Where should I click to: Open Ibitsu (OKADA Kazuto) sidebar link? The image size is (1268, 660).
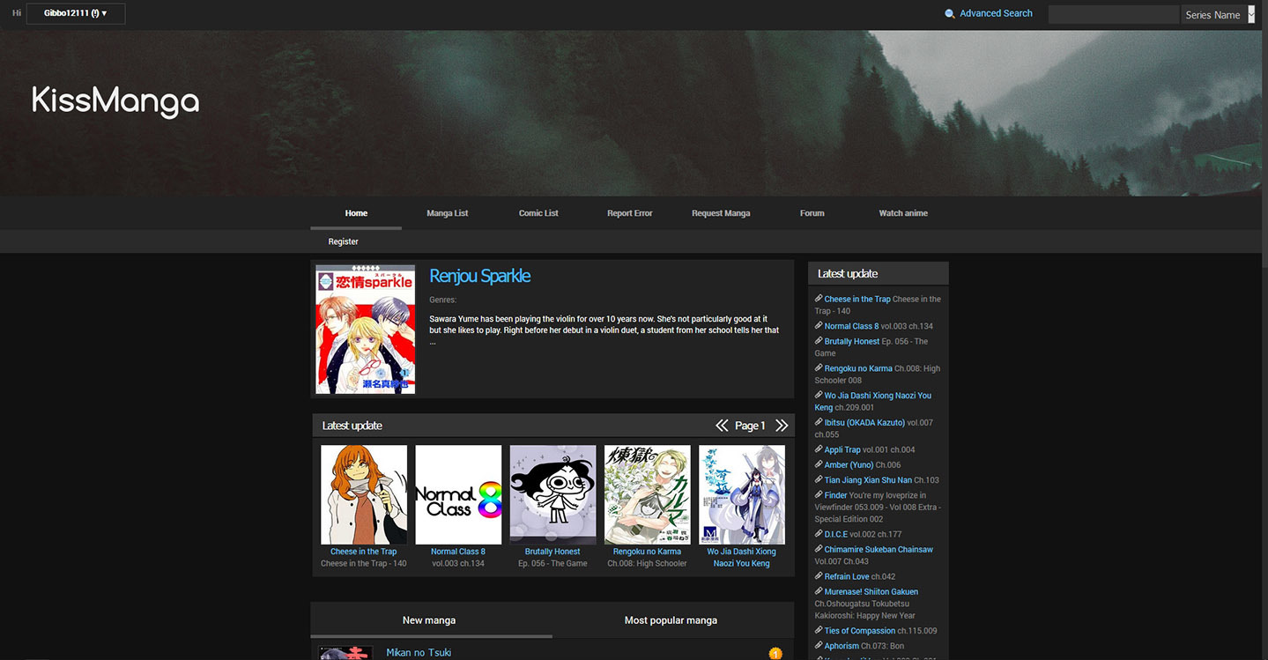864,423
